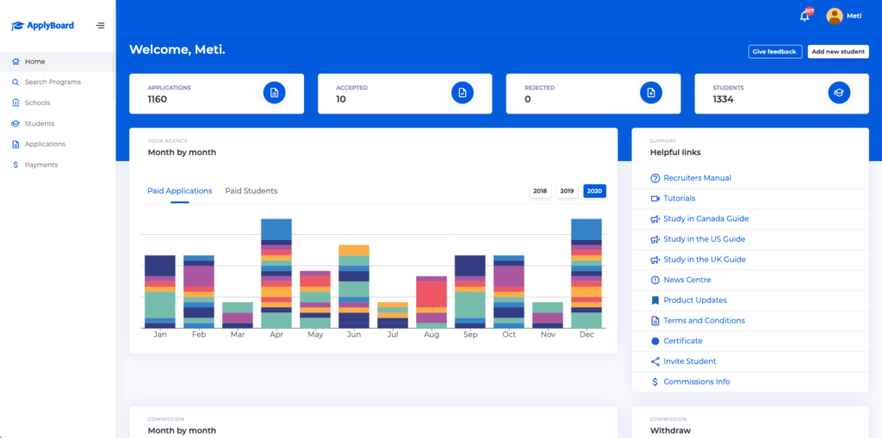This screenshot has width=882, height=438.
Task: Select the 2020 year filter
Action: (x=594, y=191)
